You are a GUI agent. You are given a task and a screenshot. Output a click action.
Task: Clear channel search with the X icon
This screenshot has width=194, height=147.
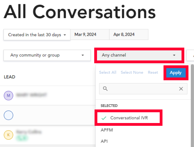(x=181, y=89)
